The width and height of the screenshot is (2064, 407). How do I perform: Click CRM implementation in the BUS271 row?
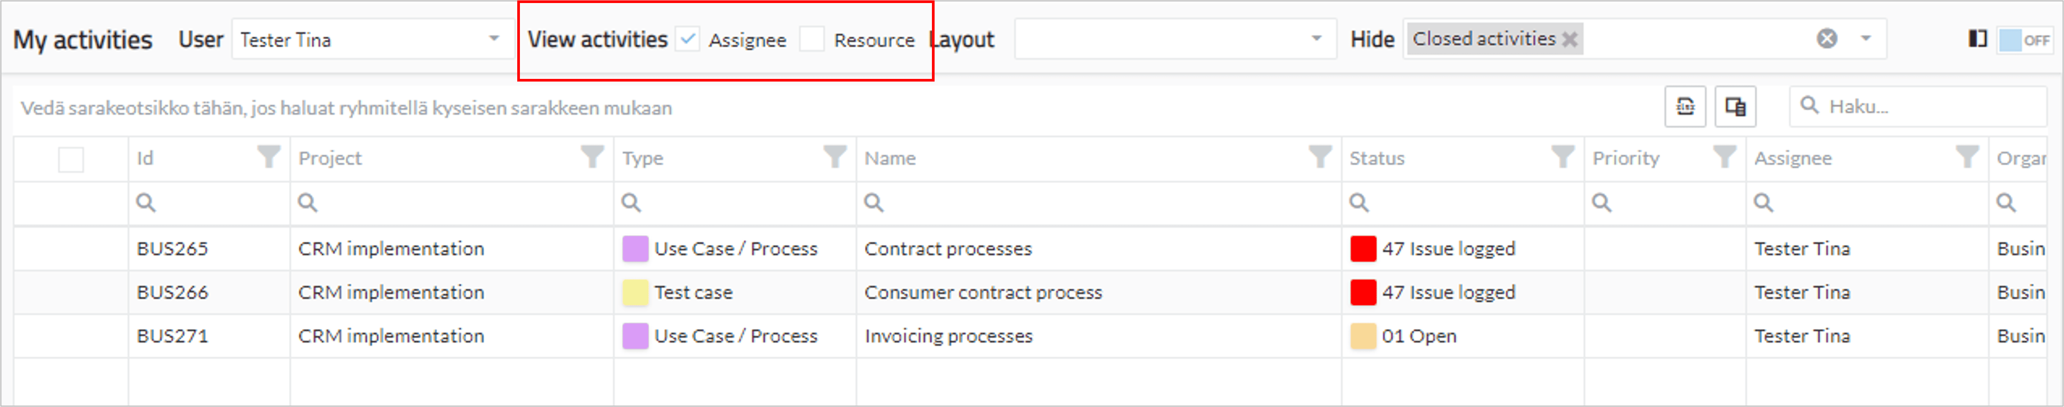[x=391, y=336]
